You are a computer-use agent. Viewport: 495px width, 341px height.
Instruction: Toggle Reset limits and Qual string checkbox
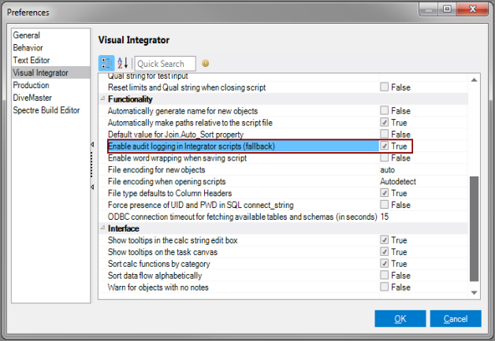tap(384, 87)
